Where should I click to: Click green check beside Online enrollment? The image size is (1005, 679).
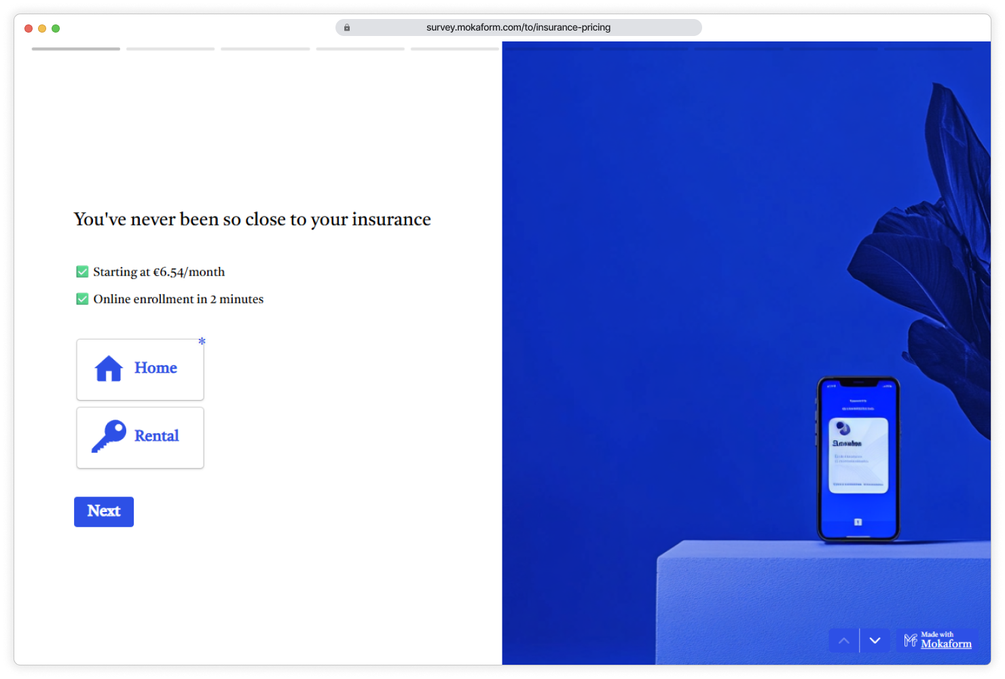[x=82, y=299]
